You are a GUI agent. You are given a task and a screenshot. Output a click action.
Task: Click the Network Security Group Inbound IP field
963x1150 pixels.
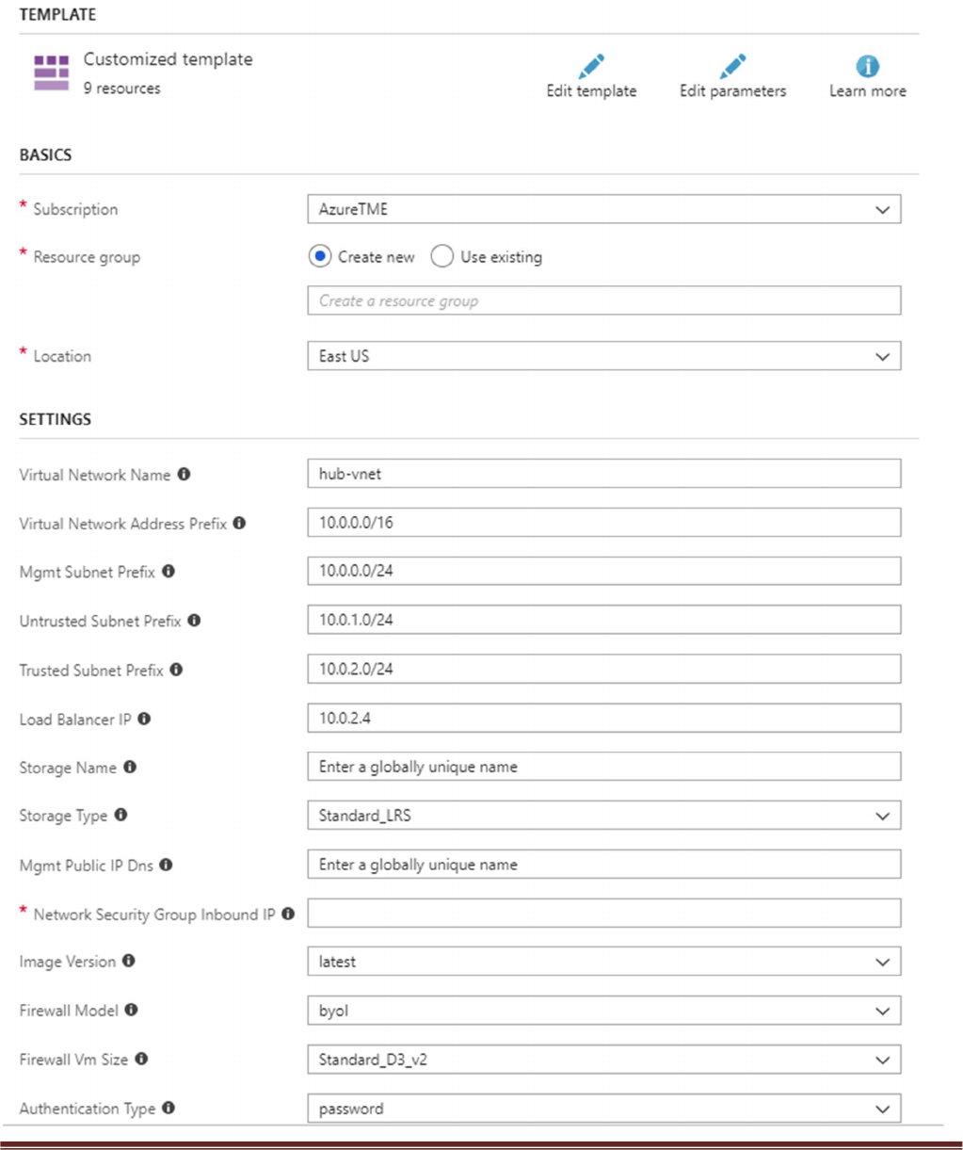click(x=603, y=913)
